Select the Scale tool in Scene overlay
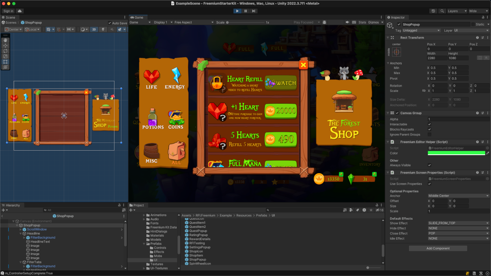Image resolution: width=491 pixels, height=276 pixels. (5, 56)
